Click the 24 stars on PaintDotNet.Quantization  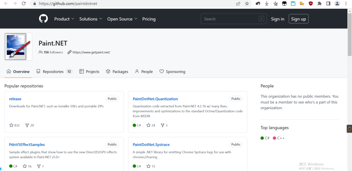tap(151, 125)
